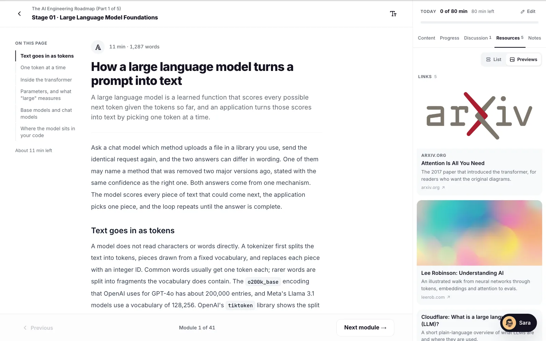The height and width of the screenshot is (341, 546).
Task: Click the back chevron arrow icon
Action: 19,14
